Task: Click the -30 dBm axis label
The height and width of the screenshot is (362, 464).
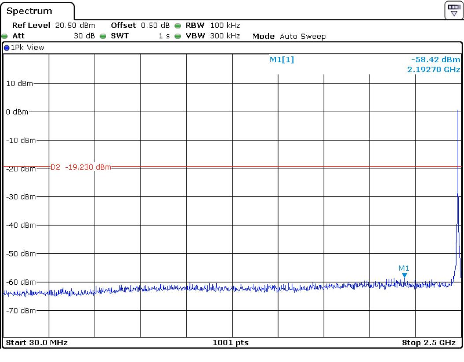Action: click(x=21, y=196)
